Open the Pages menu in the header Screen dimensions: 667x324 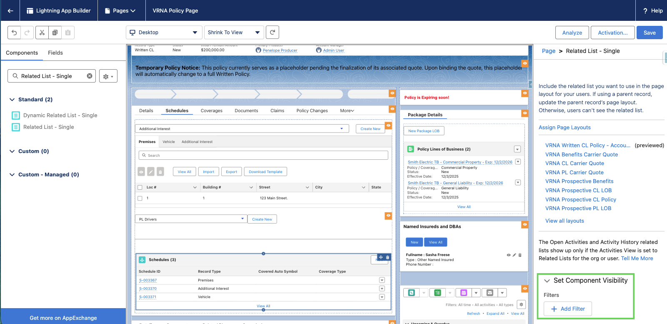coord(120,10)
